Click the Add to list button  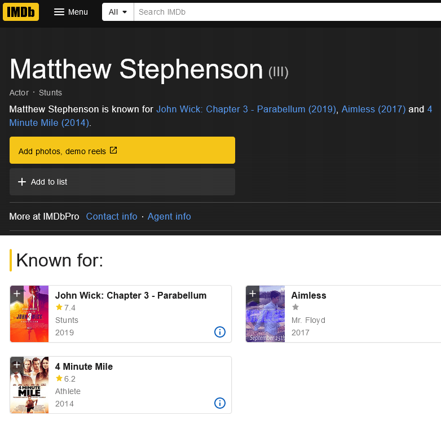(x=122, y=182)
